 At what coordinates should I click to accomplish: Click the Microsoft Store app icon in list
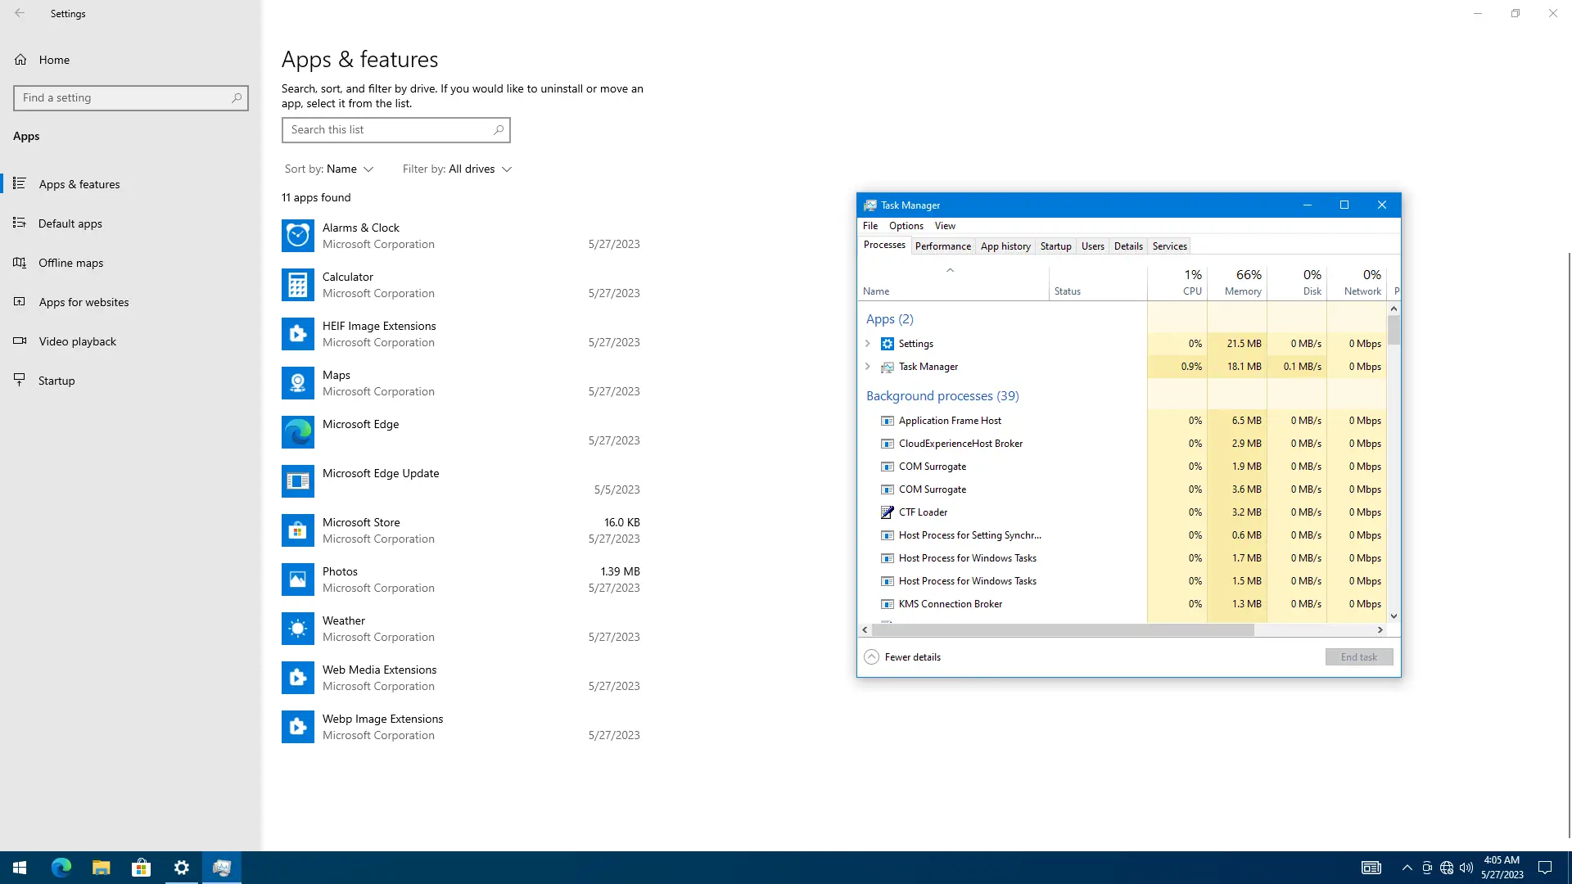coord(297,530)
